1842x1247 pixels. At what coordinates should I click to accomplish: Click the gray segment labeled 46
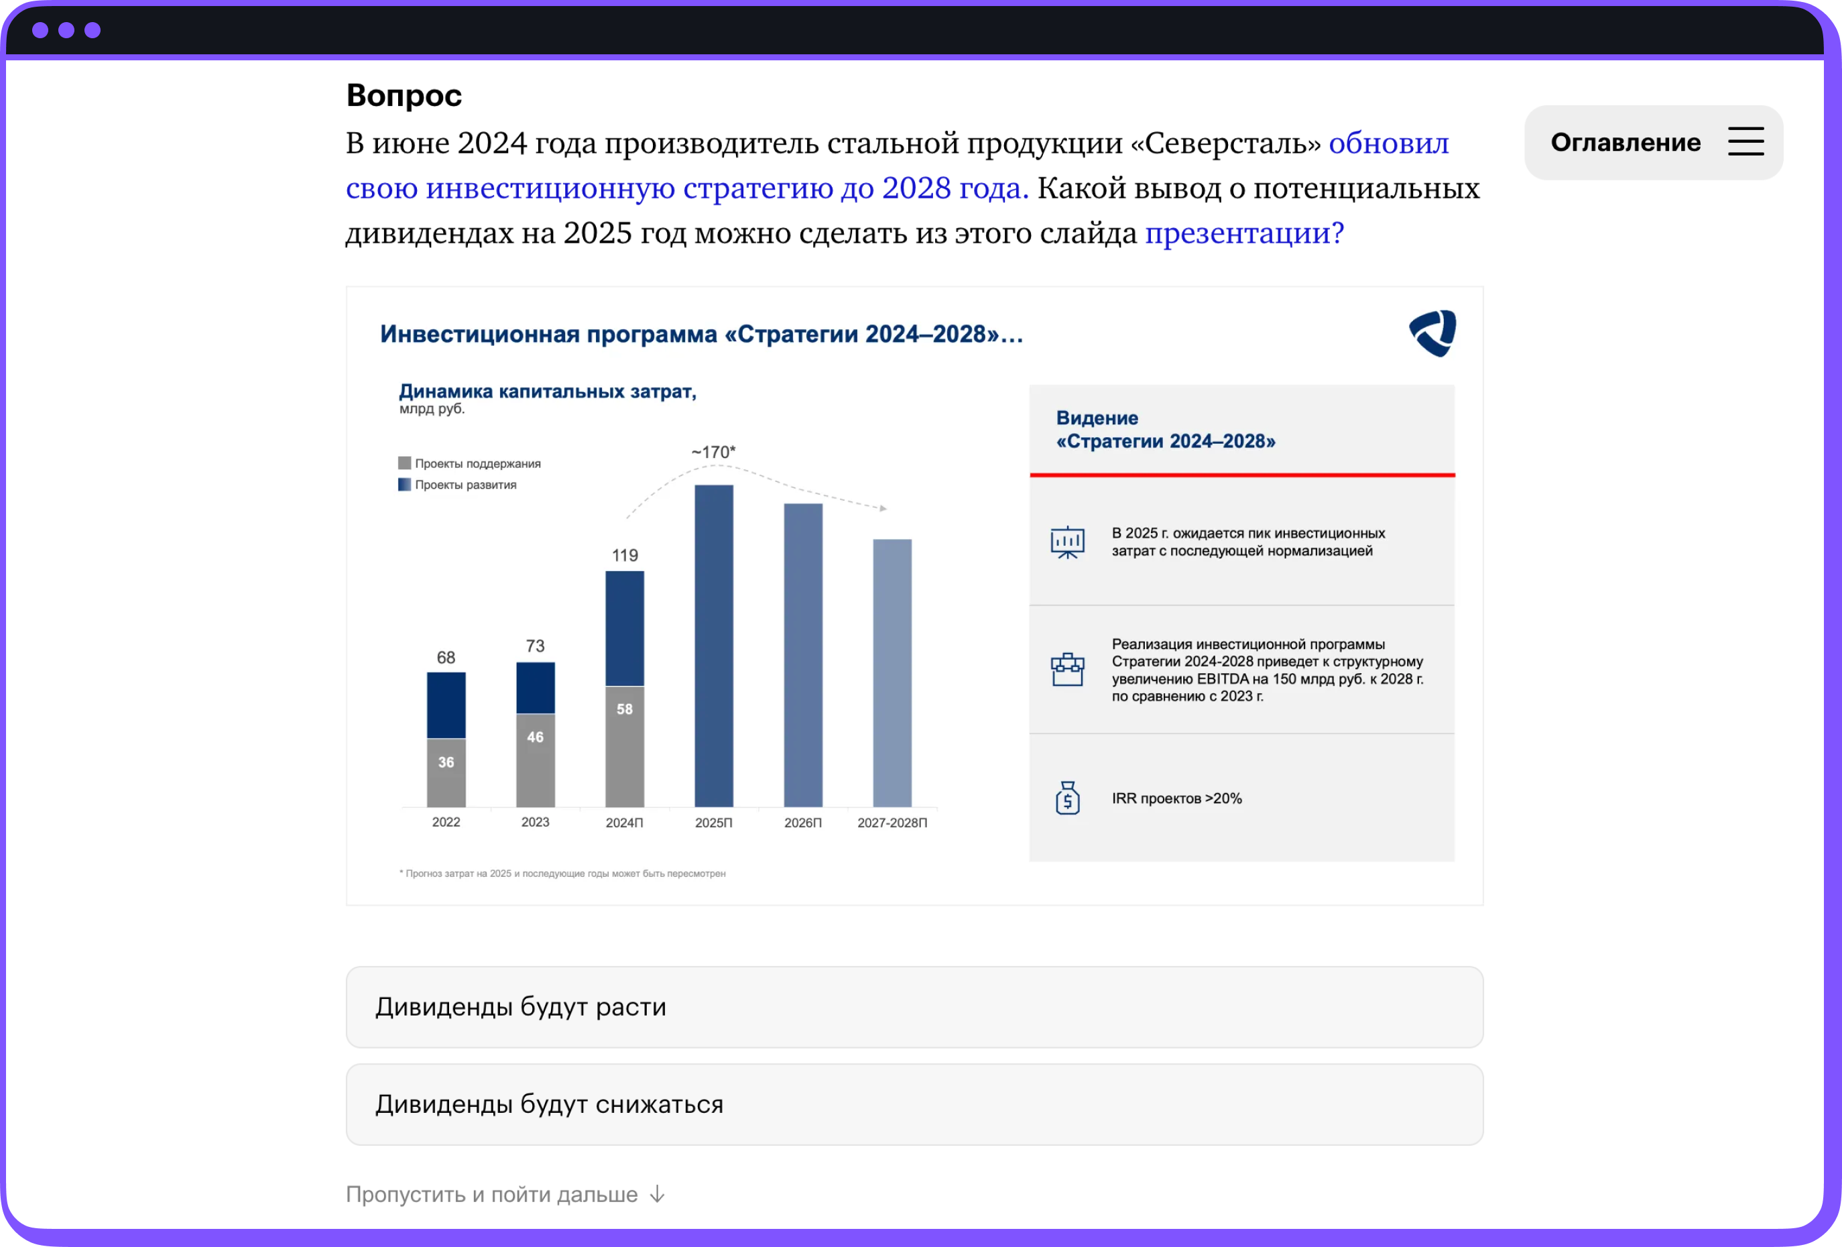[x=535, y=761]
